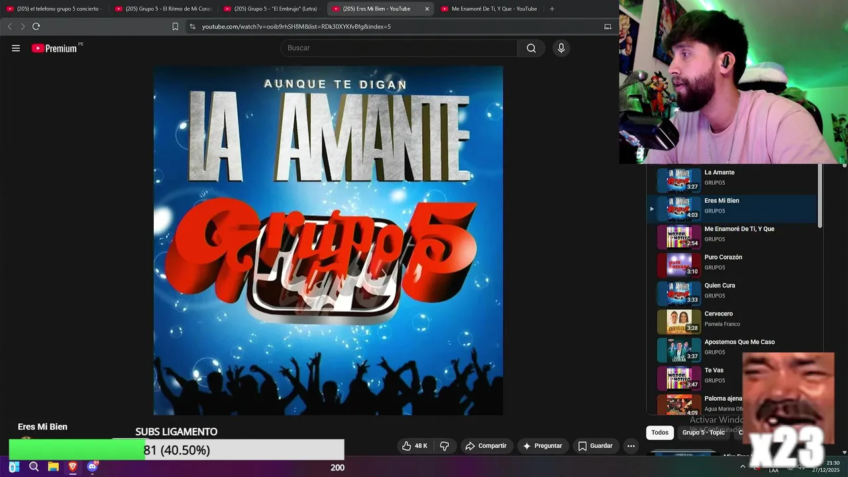848x477 pixels.
Task: Play 'Quien Cura' from playlist
Action: 733,294
